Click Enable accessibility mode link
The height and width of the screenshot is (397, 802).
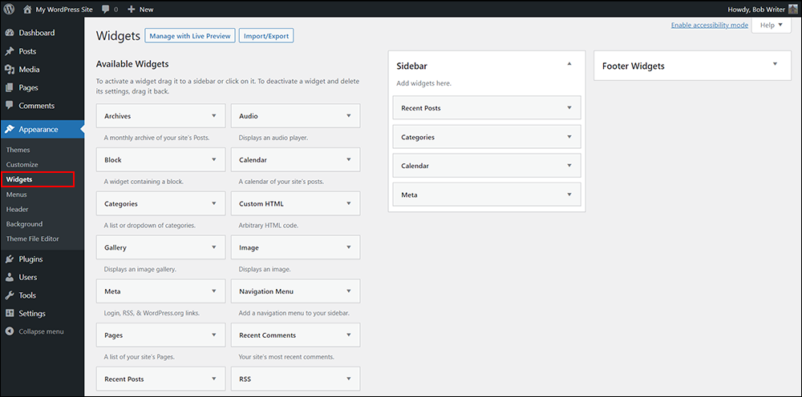pos(710,25)
